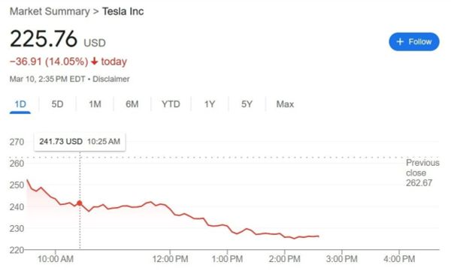Image resolution: width=451 pixels, height=274 pixels.
Task: Click the 12:00 PM axis label
Action: [170, 259]
